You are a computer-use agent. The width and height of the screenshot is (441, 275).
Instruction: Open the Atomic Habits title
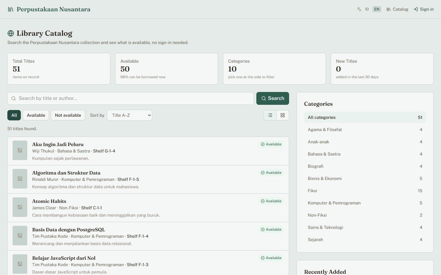[x=49, y=201]
